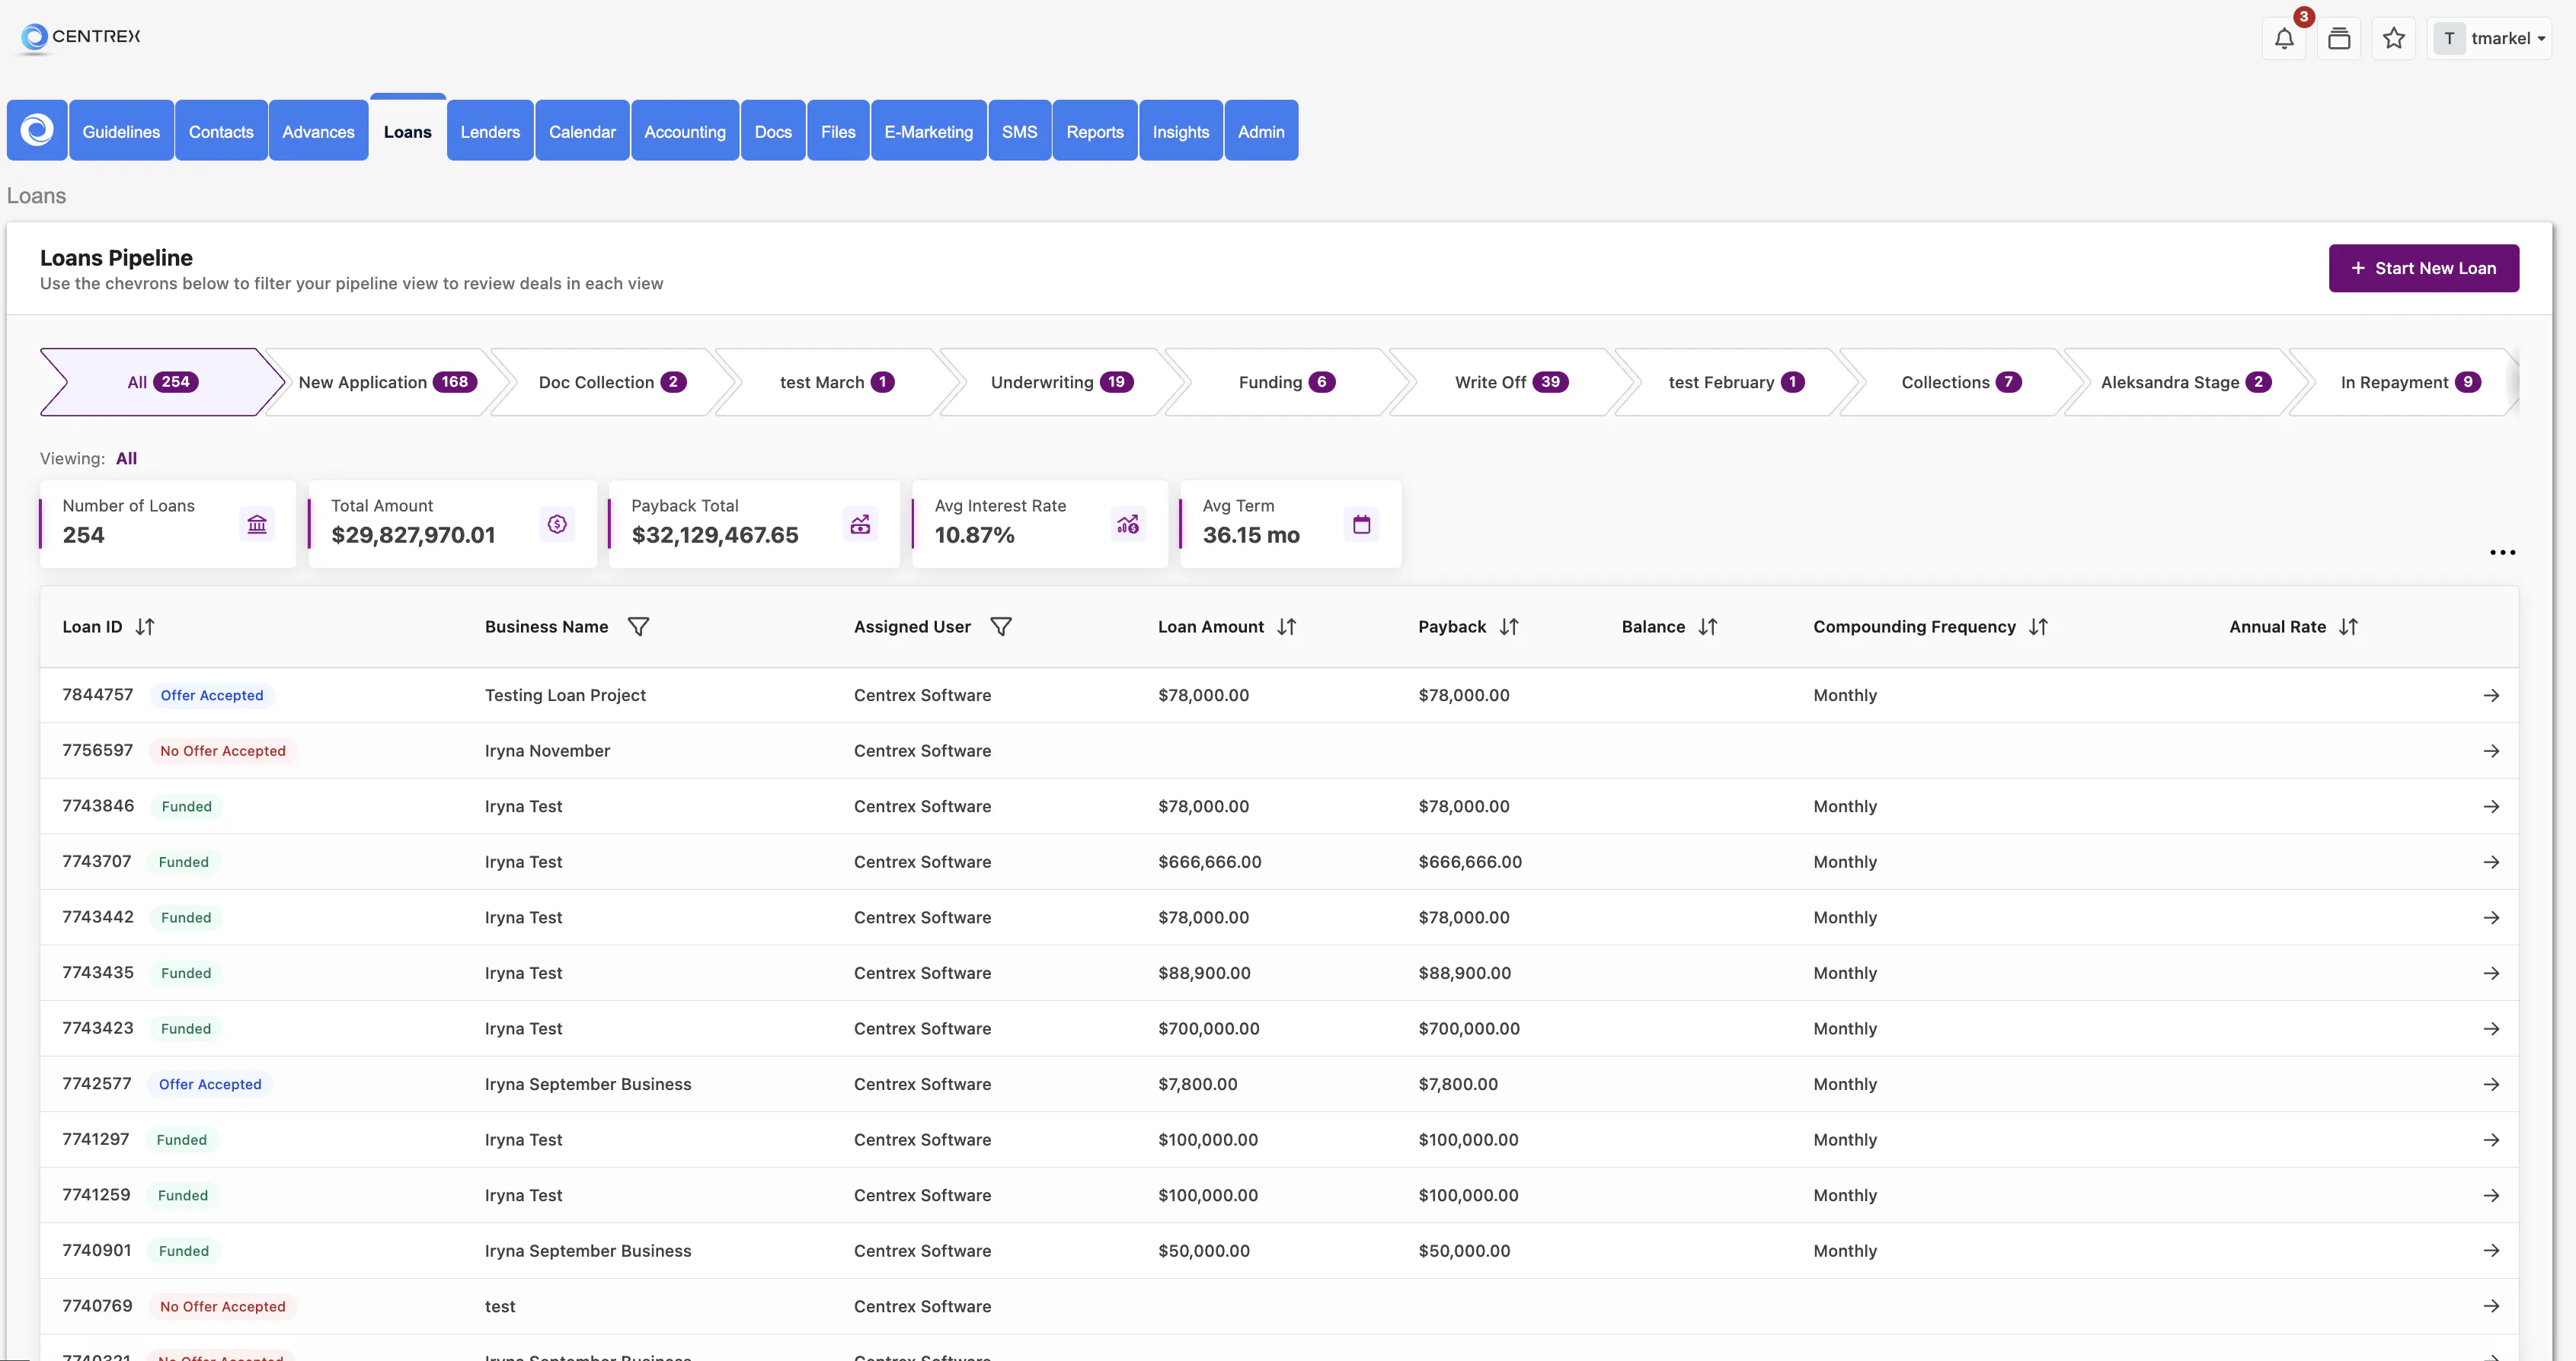This screenshot has height=1361, width=2576.
Task: Open the Business Name filter funnel icon
Action: coord(638,626)
